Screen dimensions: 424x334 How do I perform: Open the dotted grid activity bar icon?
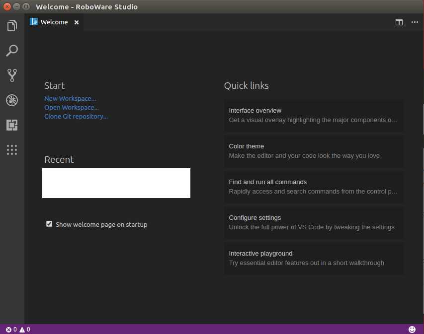(x=12, y=150)
